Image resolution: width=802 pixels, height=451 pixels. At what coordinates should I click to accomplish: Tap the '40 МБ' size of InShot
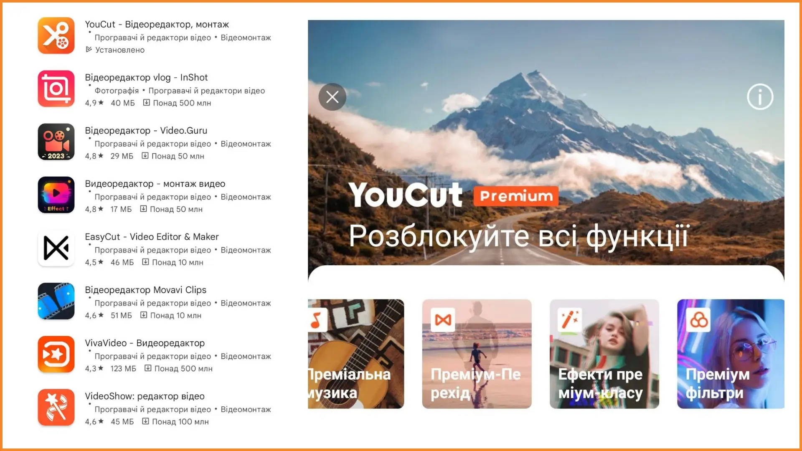tap(123, 103)
